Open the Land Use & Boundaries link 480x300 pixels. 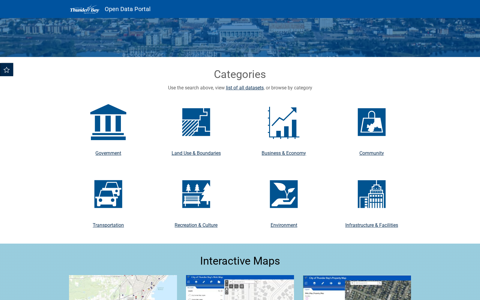tap(196, 153)
